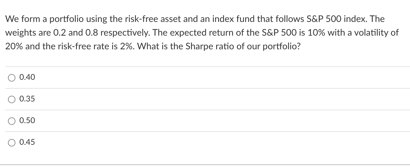
Task: Click the answer label reading 0.35
Action: point(27,99)
